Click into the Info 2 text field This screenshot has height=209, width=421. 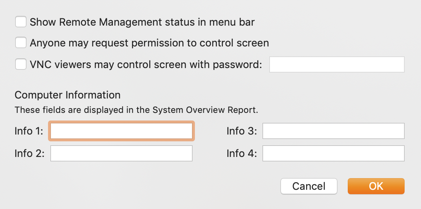121,153
